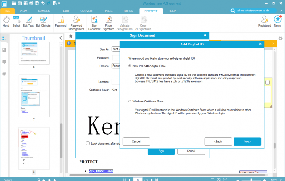The image size is (285, 181).
Task: Click the magnifier in 'Tell me what you want to do'
Action: 233,11
